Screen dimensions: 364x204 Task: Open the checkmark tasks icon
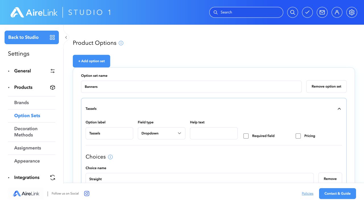(x=307, y=12)
